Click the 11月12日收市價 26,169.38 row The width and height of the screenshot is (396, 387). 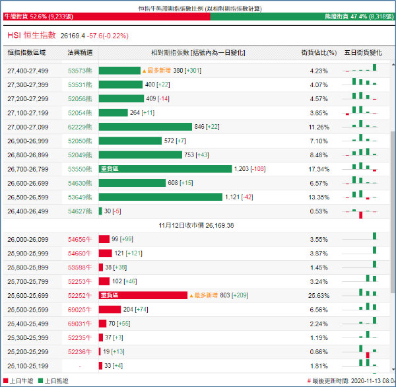point(196,225)
